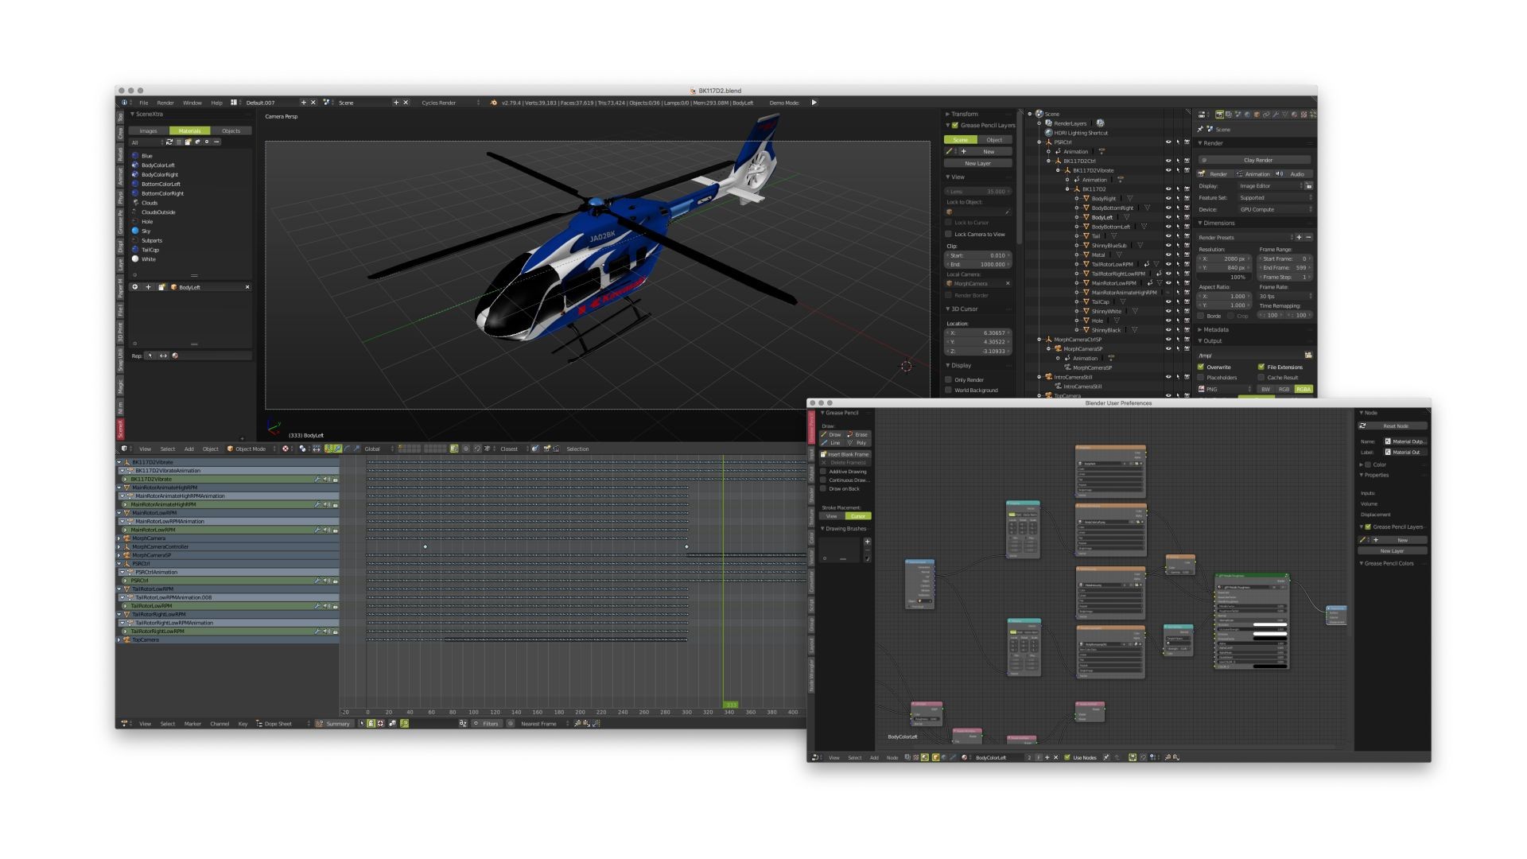Screen dimensions: 1527x859
Task: Remove a render preset with the minus icon
Action: coord(1308,237)
